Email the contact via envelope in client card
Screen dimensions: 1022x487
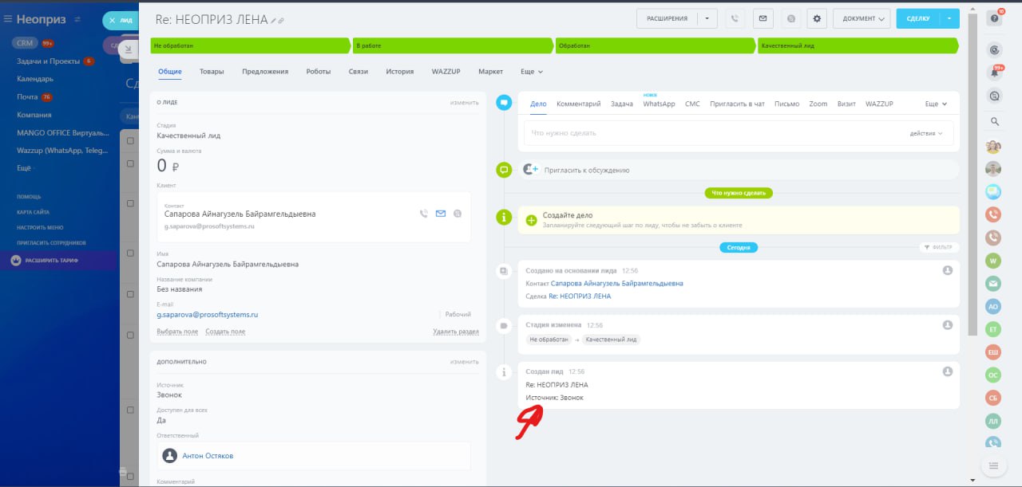coord(441,214)
